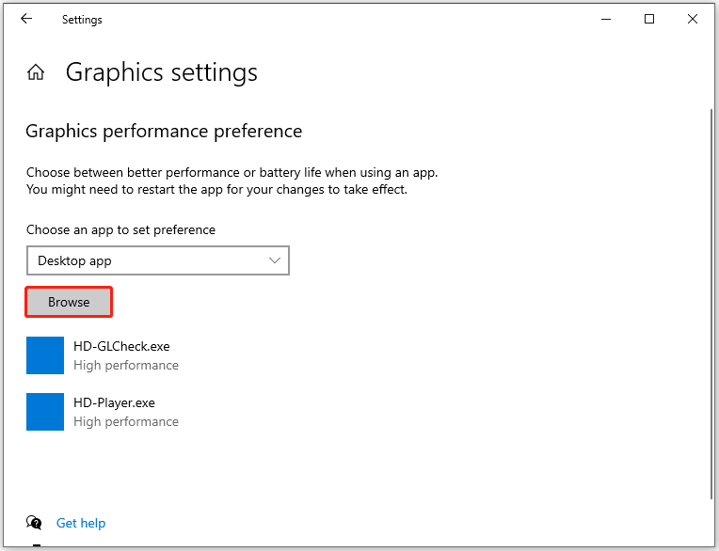Select the HD-GLCheck.exe blue app icon
The width and height of the screenshot is (719, 551).
[x=45, y=355]
